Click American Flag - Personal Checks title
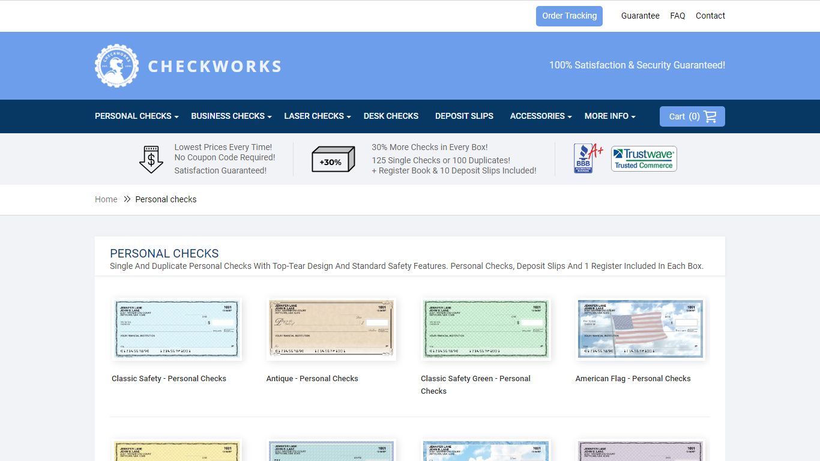The width and height of the screenshot is (820, 461). (x=633, y=379)
